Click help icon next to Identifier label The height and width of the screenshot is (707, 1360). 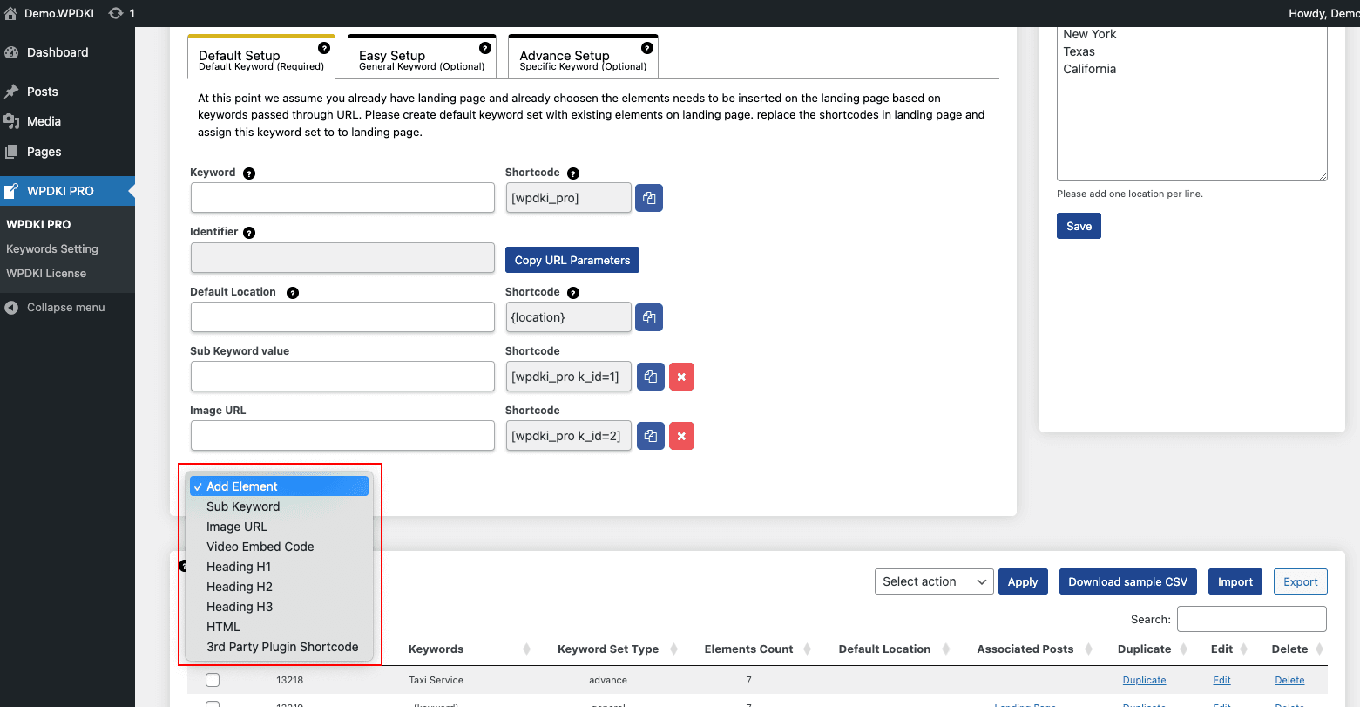(x=249, y=233)
